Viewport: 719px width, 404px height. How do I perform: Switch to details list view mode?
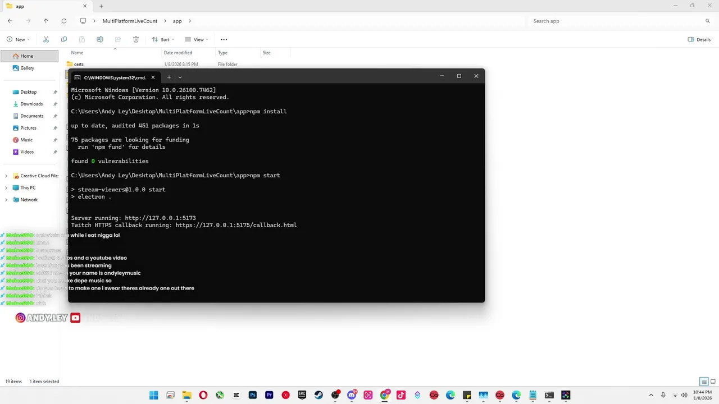coord(704,382)
